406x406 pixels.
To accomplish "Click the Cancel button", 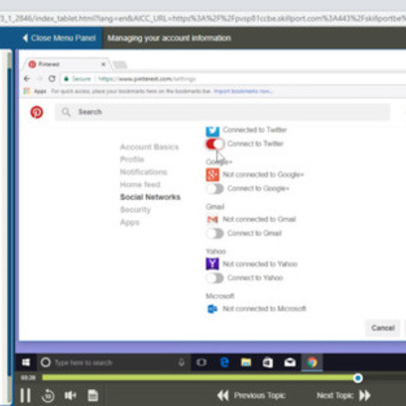I will click(x=383, y=328).
